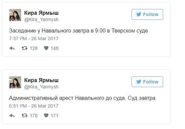Reply to the 7:37 PM tweet
This screenshot has width=185, height=129.
click(x=12, y=48)
